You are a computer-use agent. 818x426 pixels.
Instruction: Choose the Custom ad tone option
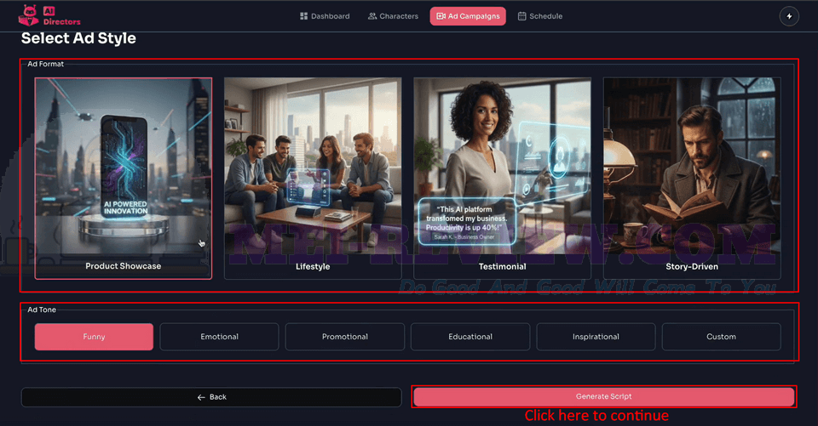pyautogui.click(x=721, y=337)
